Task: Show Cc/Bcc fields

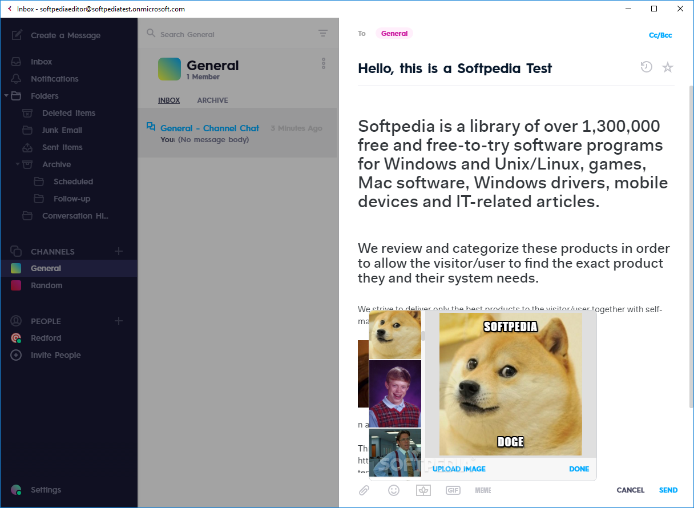Action: click(660, 35)
